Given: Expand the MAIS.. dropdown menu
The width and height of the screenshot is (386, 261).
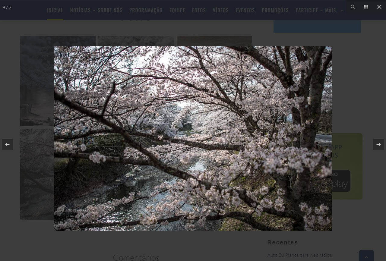Looking at the screenshot, I should [x=334, y=10].
